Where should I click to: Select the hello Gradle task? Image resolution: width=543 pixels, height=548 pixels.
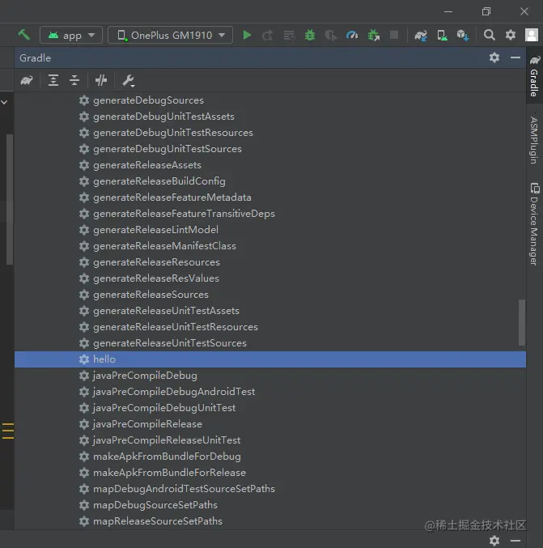(270, 359)
